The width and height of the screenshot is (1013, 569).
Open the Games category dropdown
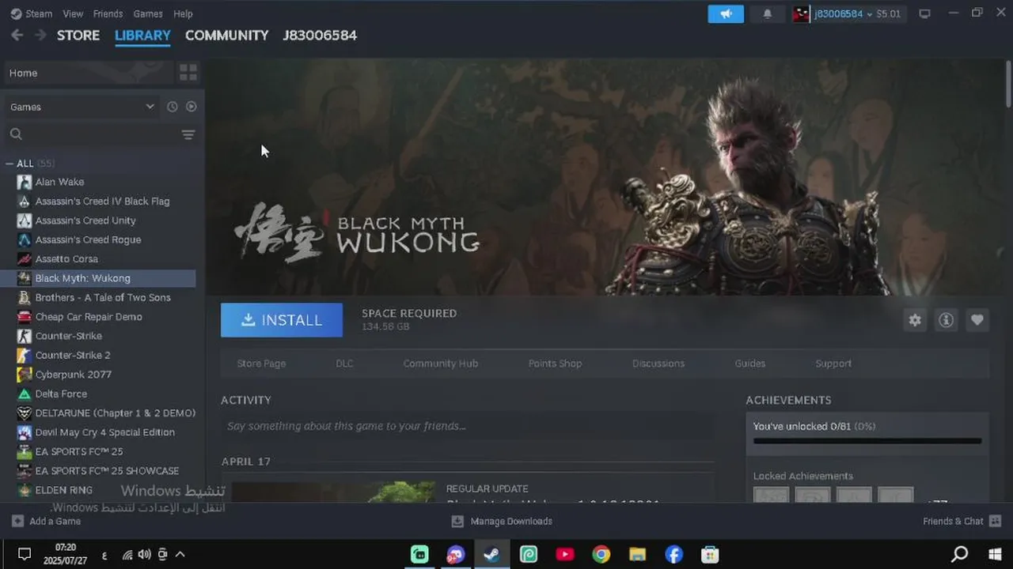coord(82,107)
